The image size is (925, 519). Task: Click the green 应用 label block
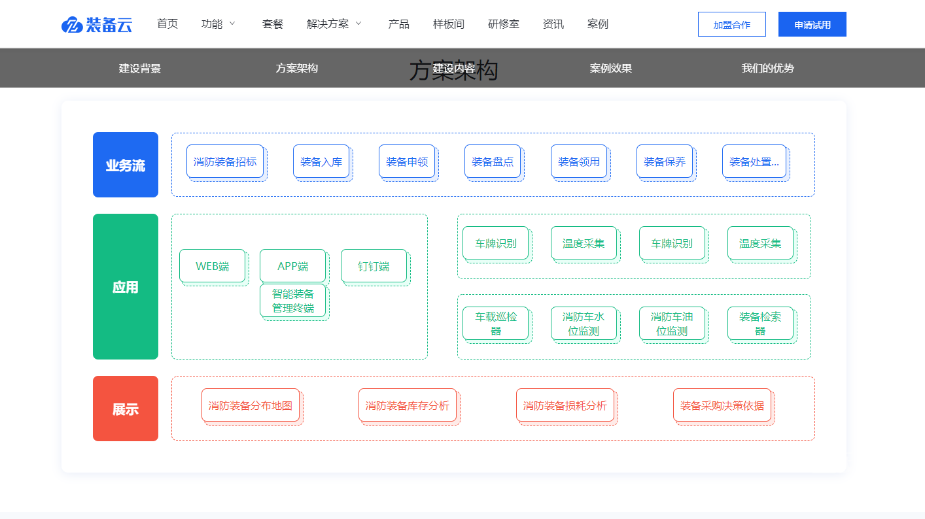click(x=126, y=286)
